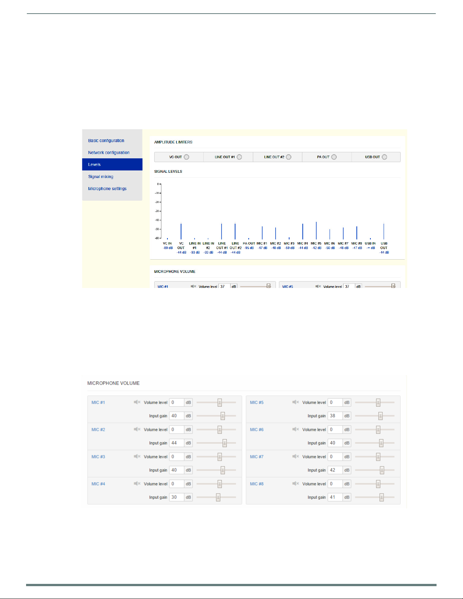Click MIC #2 input gain slider handle
The height and width of the screenshot is (599, 463).
[x=225, y=443]
